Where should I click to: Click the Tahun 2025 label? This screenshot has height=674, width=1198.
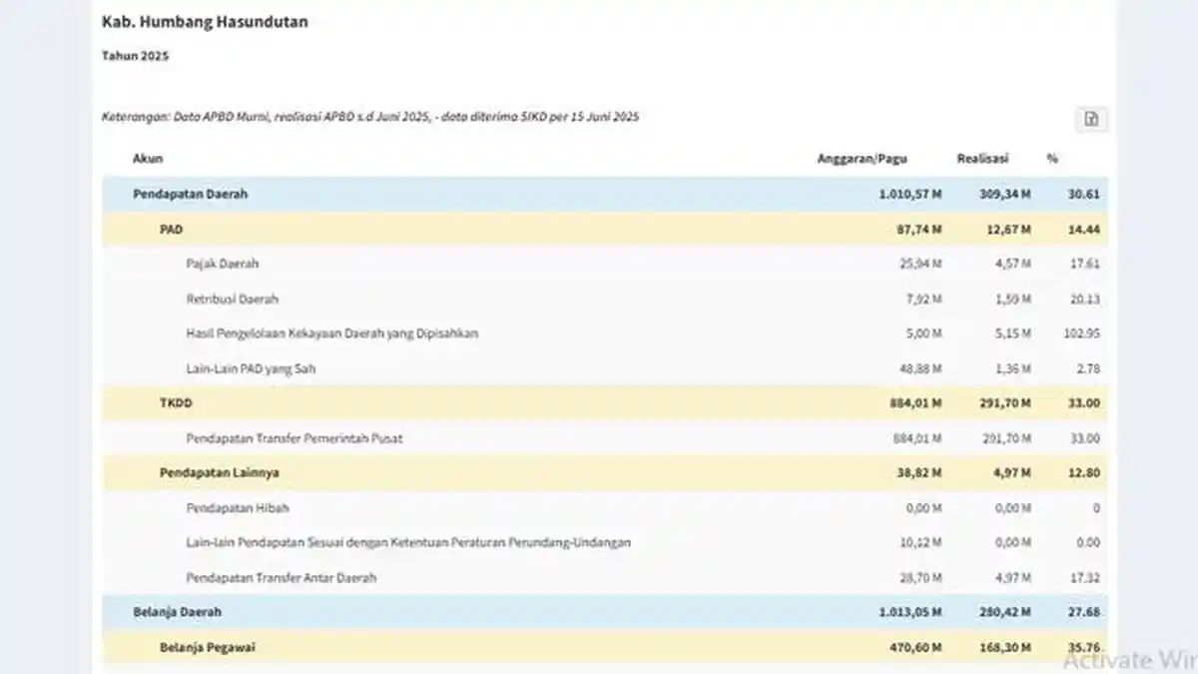point(135,56)
